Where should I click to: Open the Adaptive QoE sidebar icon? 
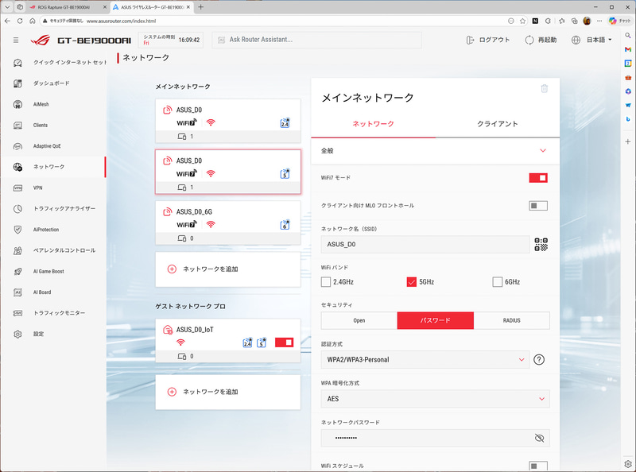pos(17,146)
